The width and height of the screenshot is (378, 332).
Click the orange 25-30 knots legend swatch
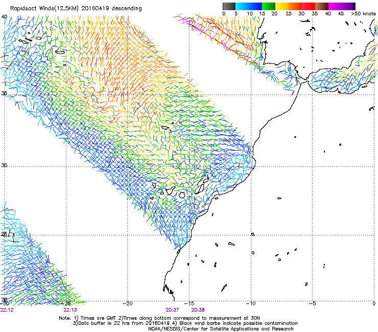coord(295,6)
